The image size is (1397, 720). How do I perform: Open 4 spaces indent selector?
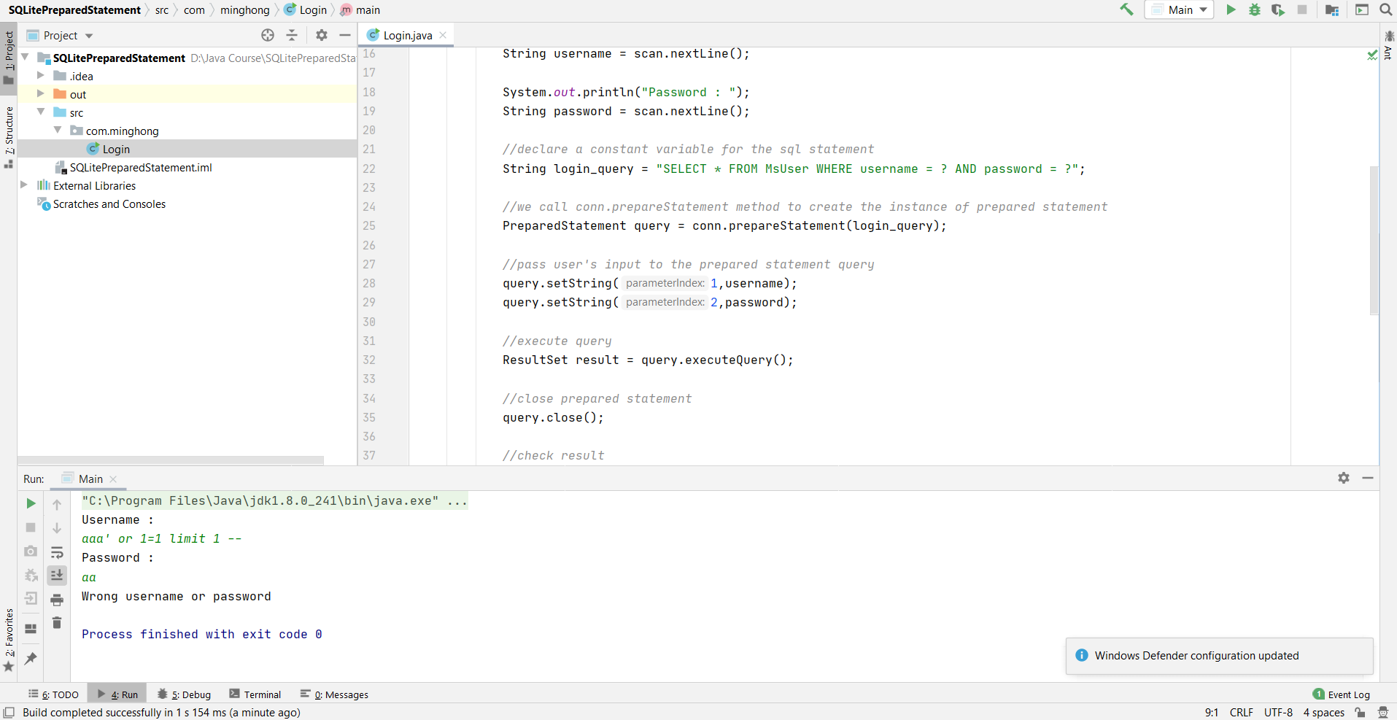(1323, 713)
